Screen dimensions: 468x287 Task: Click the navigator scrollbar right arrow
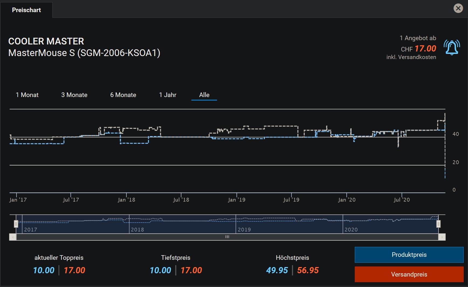(442, 237)
